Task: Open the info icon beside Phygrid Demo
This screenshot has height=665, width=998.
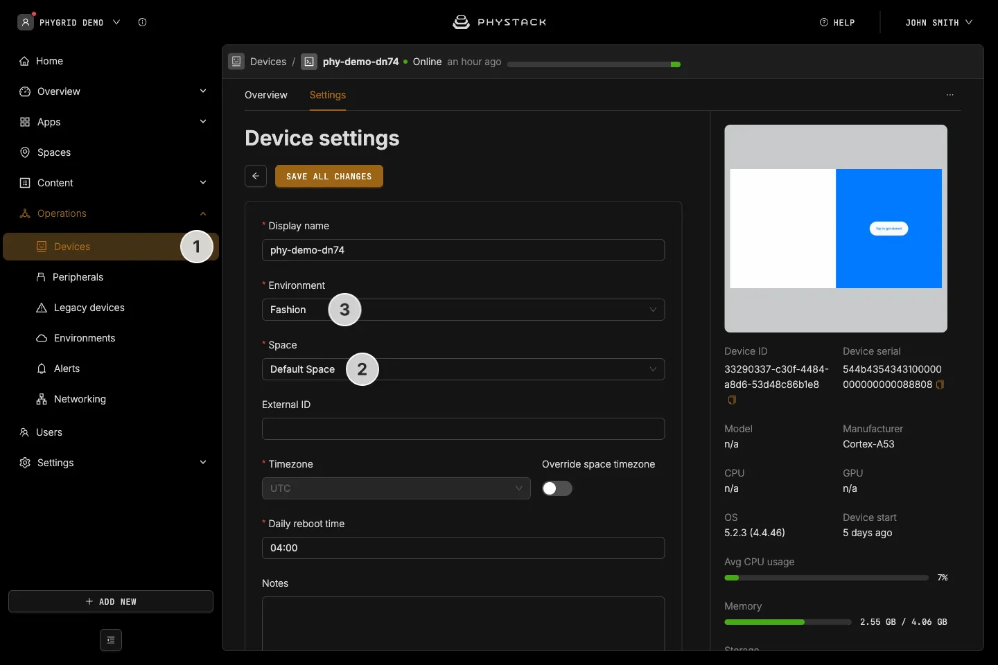Action: pyautogui.click(x=142, y=22)
